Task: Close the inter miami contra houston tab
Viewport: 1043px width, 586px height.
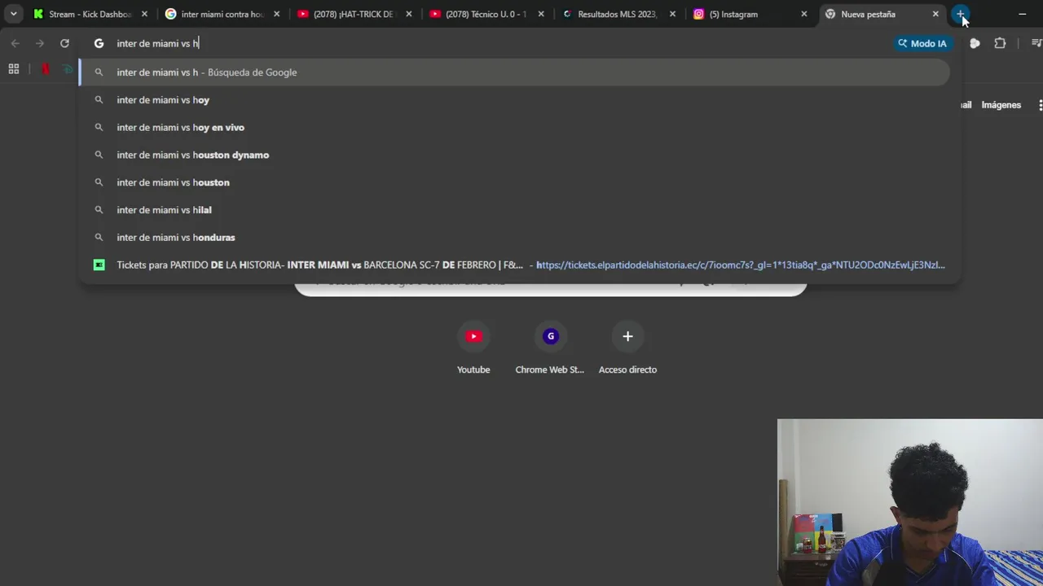Action: click(x=276, y=14)
